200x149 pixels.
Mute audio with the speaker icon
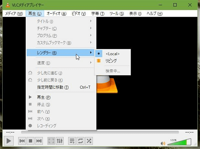pyautogui.click(x=163, y=143)
